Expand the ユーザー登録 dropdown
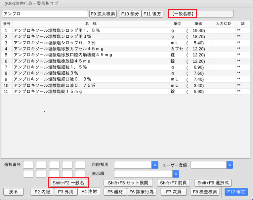The image size is (253, 200). [x=230, y=165]
